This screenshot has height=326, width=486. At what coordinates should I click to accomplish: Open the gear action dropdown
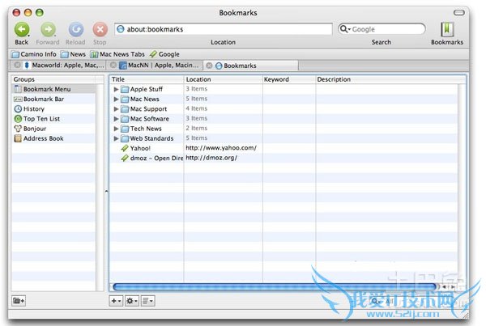click(131, 301)
